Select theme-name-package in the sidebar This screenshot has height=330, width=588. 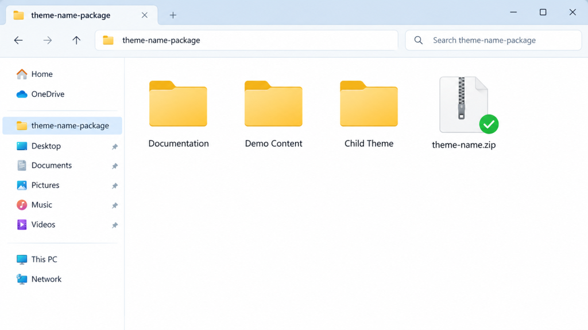tap(62, 125)
